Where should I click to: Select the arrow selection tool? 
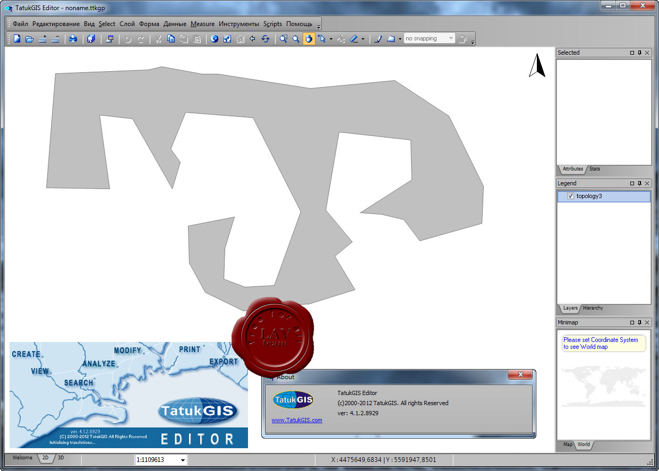[x=322, y=39]
